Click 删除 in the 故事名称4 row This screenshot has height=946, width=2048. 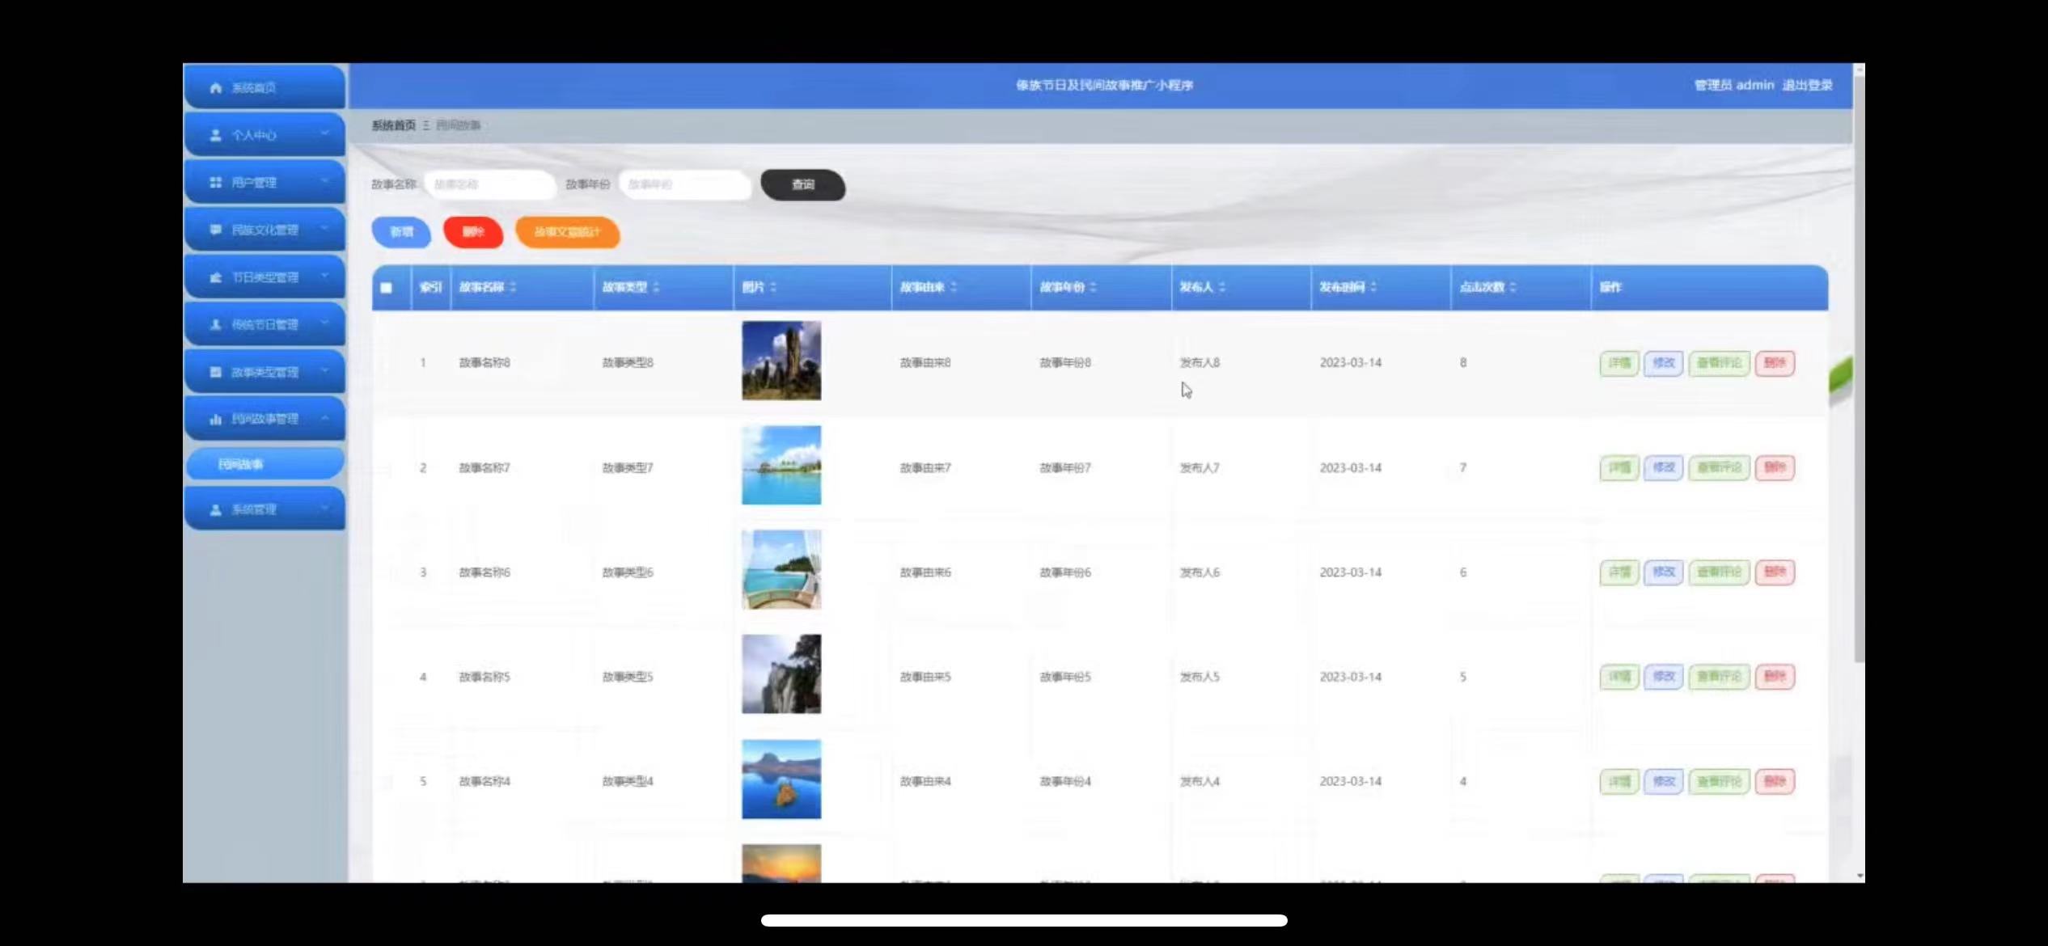click(1775, 781)
